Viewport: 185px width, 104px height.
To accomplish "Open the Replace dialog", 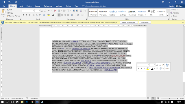I will tap(175, 13).
